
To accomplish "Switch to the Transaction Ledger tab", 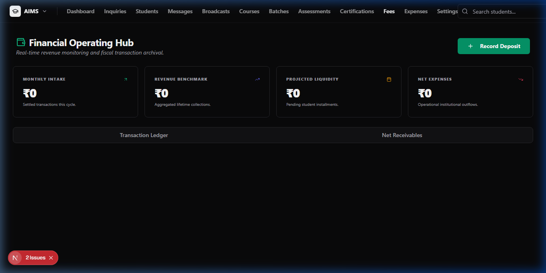I will coord(144,135).
